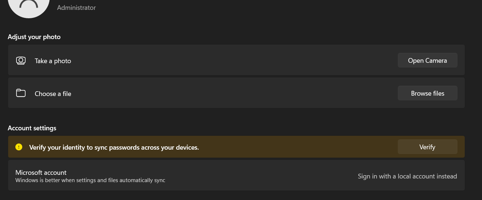The width and height of the screenshot is (482, 200).
Task: Click the yellow warning icon in the banner
Action: click(x=19, y=147)
